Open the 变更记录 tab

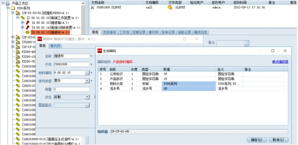tap(139, 32)
